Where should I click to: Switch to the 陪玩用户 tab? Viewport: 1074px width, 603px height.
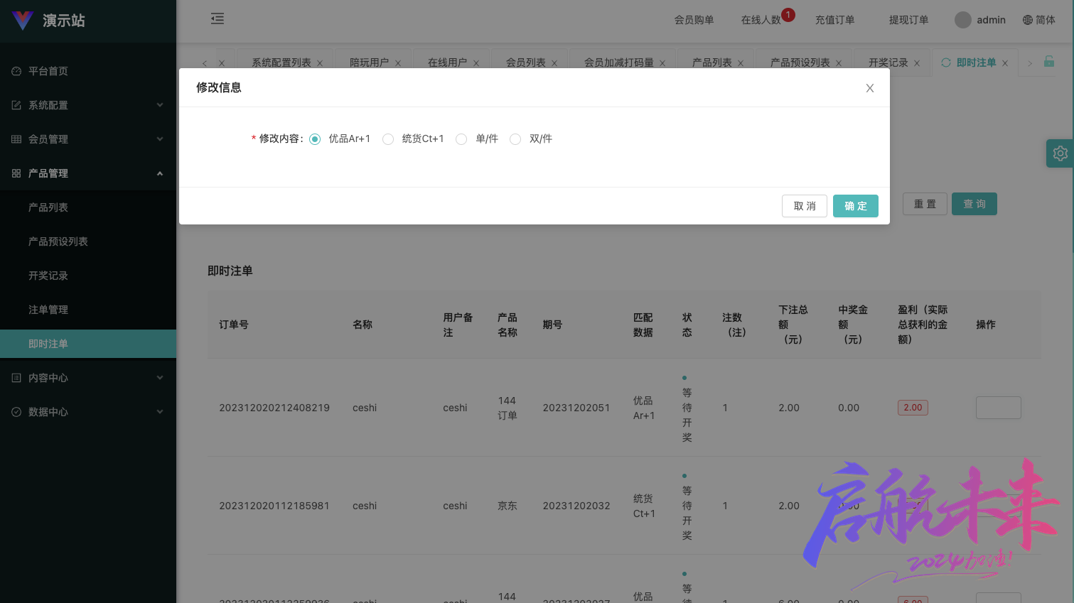point(370,63)
